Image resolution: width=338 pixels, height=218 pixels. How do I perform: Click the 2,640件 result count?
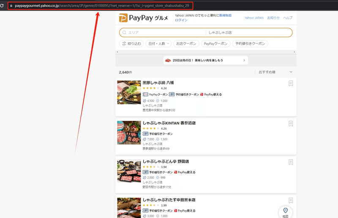(125, 72)
